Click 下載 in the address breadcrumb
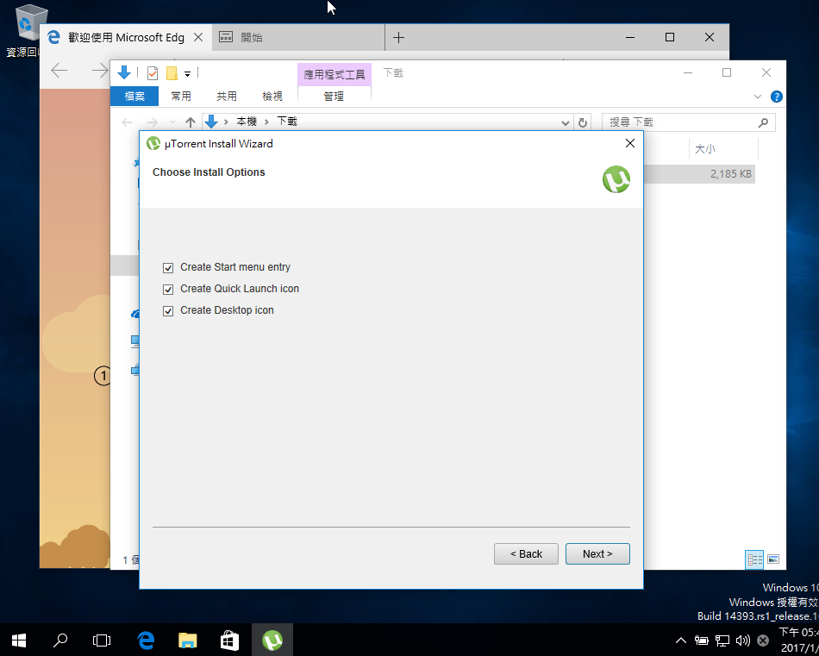Viewport: 819px width, 656px height. (x=287, y=122)
